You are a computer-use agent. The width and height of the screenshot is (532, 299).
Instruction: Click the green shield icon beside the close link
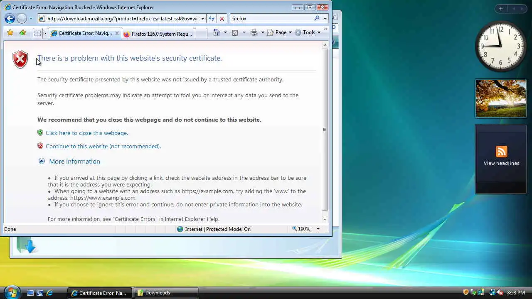click(x=40, y=133)
